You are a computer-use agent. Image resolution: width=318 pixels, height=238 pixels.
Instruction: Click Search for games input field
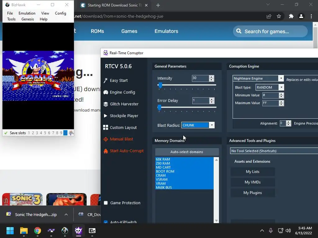[x=270, y=31]
